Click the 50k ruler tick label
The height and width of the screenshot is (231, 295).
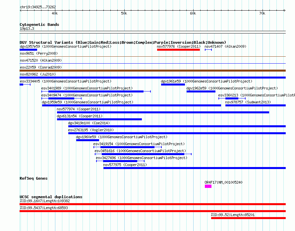tap(124, 13)
